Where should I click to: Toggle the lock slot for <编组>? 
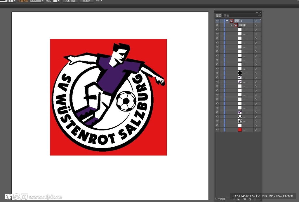point(222,25)
